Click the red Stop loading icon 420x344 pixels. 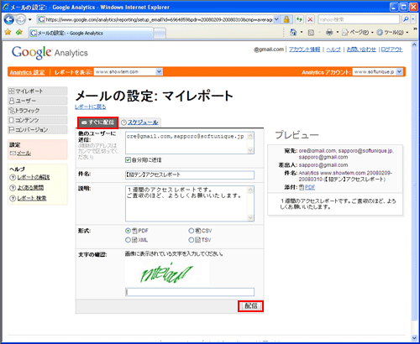[x=310, y=19]
